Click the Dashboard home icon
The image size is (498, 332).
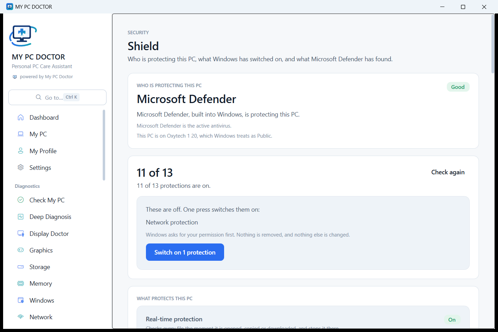(x=21, y=117)
